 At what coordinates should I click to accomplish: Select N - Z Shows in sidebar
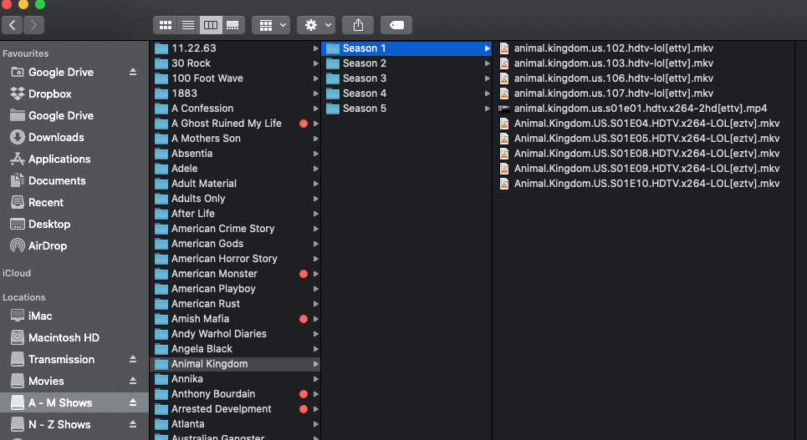click(59, 424)
